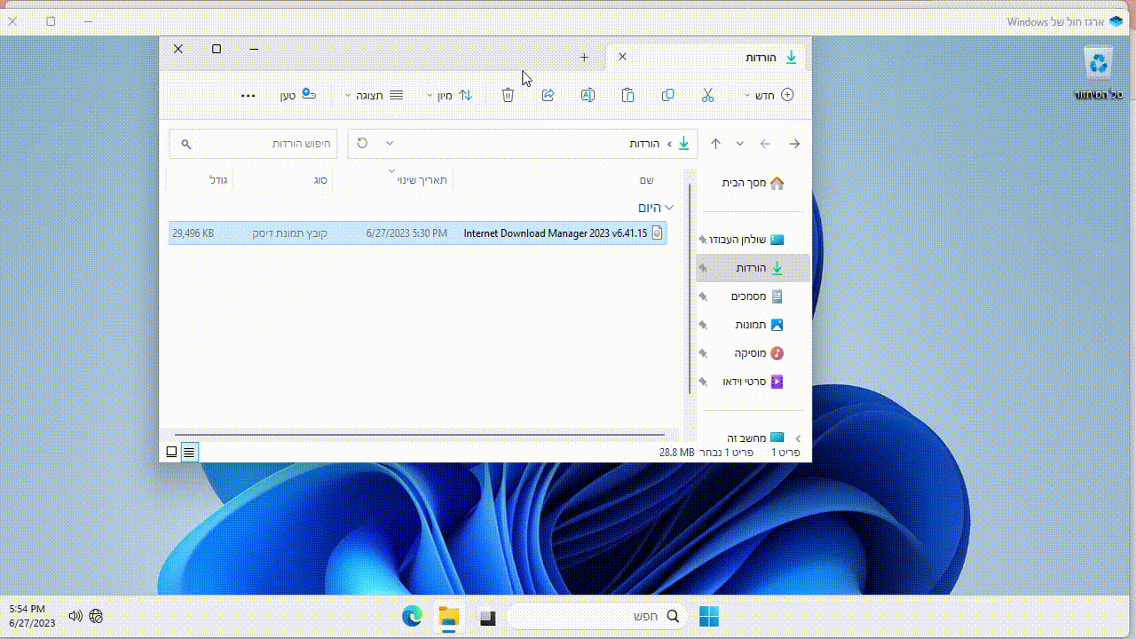This screenshot has height=639, width=1136.
Task: Open the See more three-dots menu
Action: (x=248, y=95)
